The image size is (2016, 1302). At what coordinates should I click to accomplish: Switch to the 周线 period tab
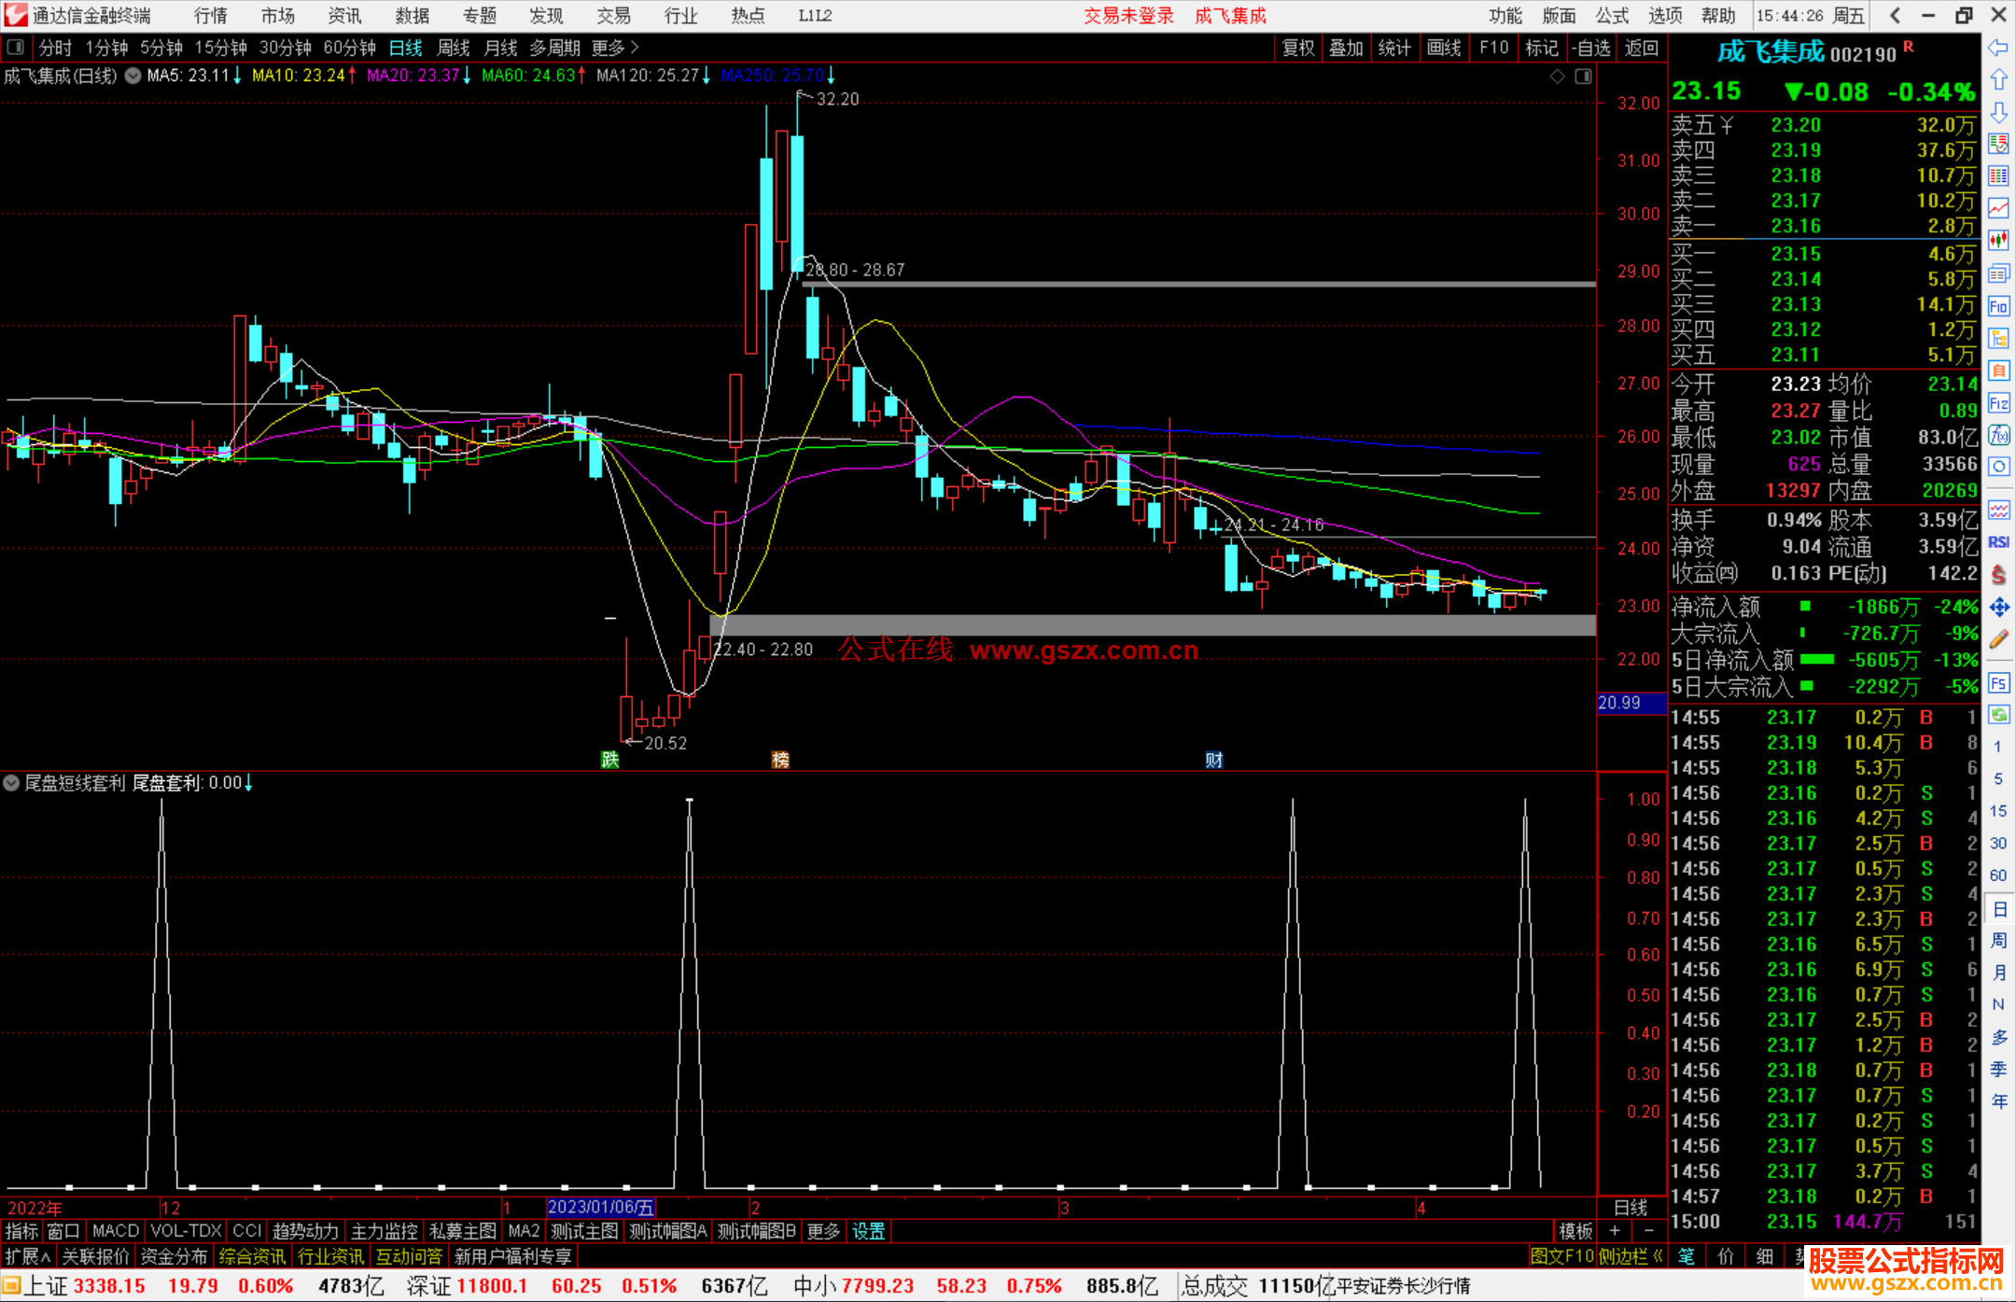pyautogui.click(x=454, y=48)
